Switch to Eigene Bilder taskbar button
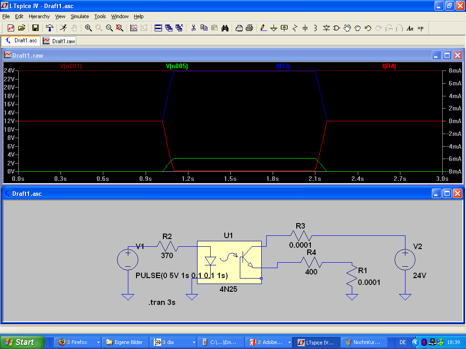This screenshot has width=466, height=349. [125, 342]
